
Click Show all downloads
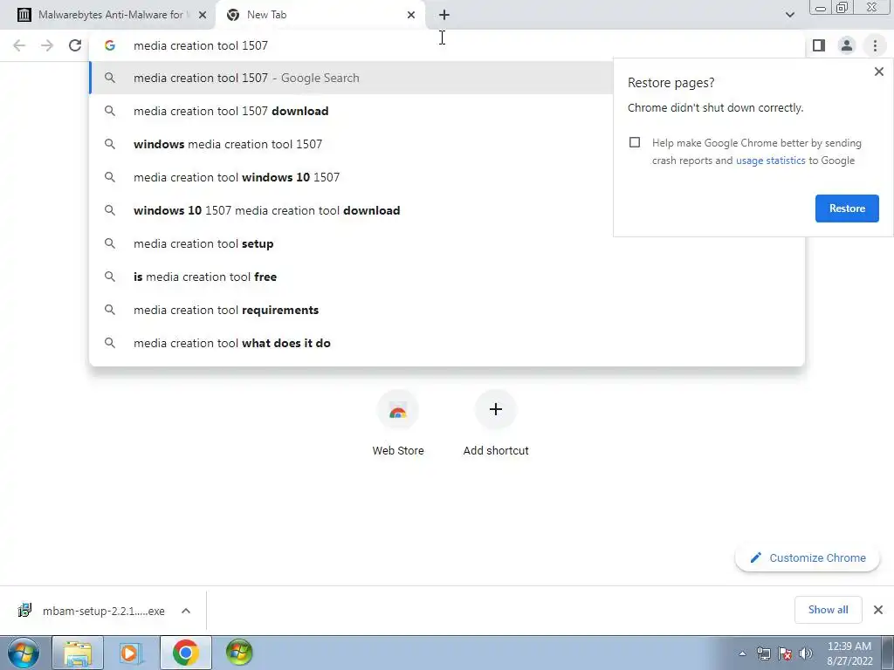coord(828,610)
